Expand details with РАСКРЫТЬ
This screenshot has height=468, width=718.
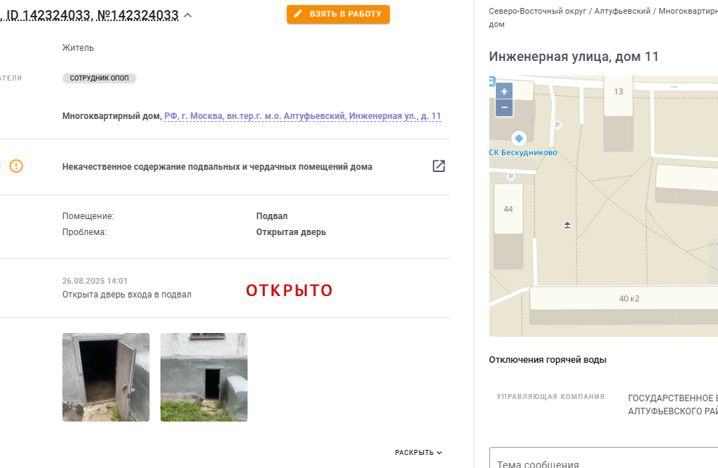pos(418,453)
